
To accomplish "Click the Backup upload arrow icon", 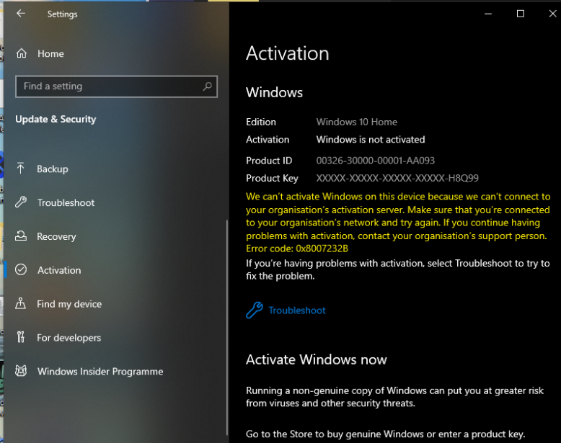I will coord(21,168).
